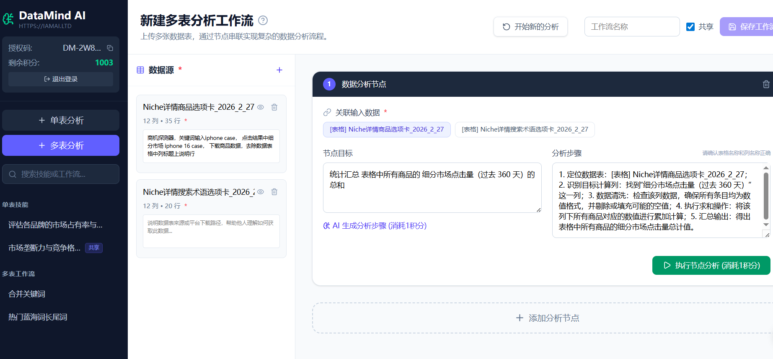Copy the authorization code DM-2W8
Image resolution: width=773 pixels, height=359 pixels.
pyautogui.click(x=110, y=48)
